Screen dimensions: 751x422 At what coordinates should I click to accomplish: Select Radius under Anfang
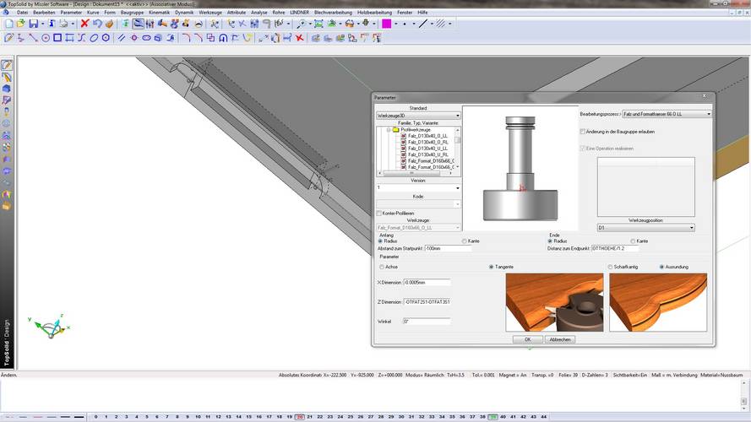[381, 241]
